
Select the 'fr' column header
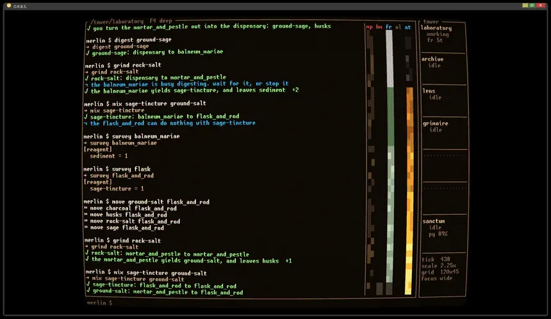(x=388, y=27)
